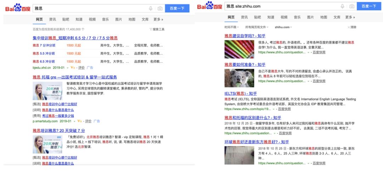Expand 更多 menu in right window
The height and width of the screenshot is (171, 383).
click(350, 17)
